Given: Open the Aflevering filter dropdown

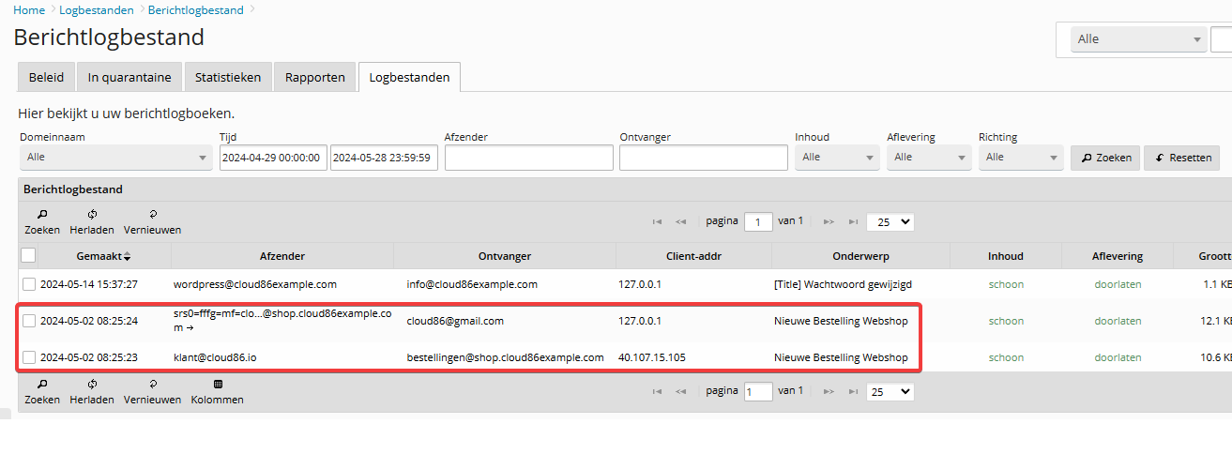Looking at the screenshot, I should (929, 158).
